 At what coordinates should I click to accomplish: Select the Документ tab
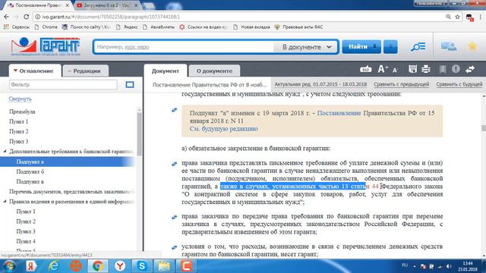[166, 71]
